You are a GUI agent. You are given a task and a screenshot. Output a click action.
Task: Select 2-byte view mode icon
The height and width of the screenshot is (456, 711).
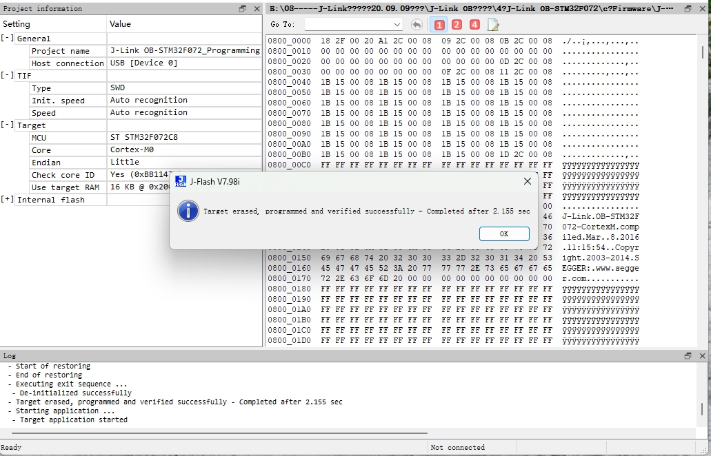click(457, 24)
